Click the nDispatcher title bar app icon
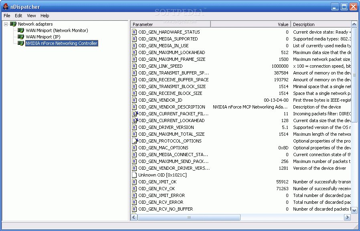 pos(6,7)
